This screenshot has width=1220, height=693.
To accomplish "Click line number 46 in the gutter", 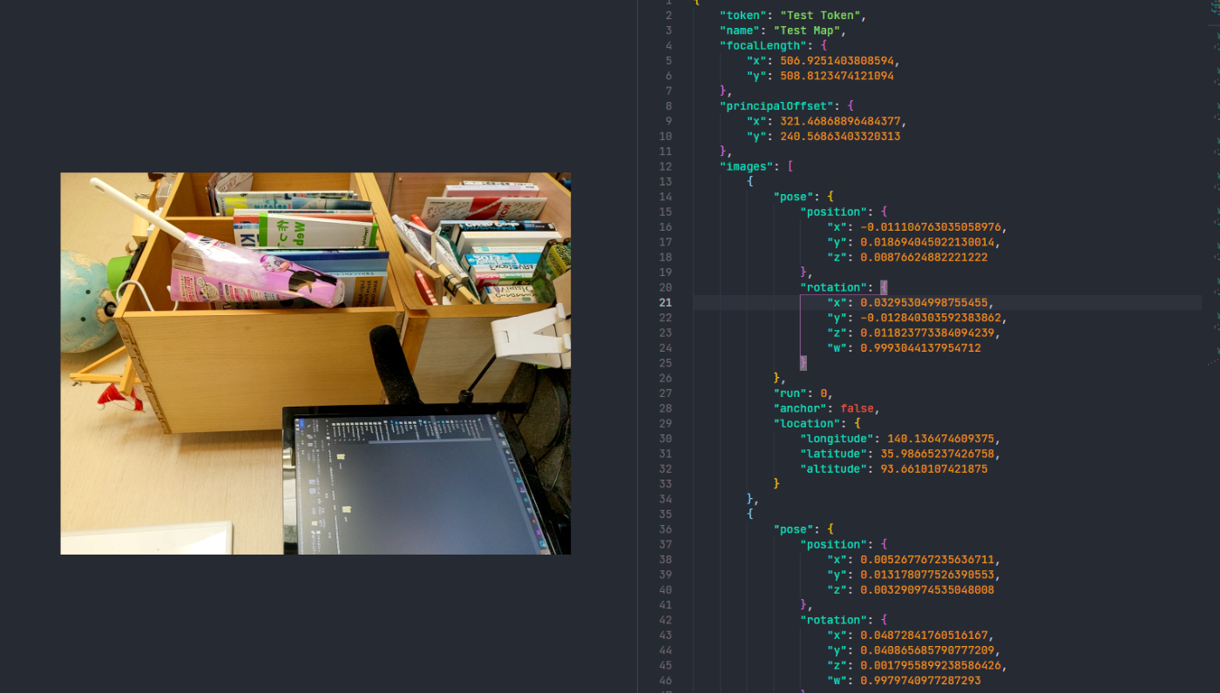I will (x=666, y=681).
